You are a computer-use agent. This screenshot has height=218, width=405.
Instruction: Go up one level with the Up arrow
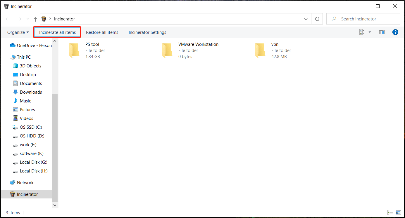(x=35, y=19)
